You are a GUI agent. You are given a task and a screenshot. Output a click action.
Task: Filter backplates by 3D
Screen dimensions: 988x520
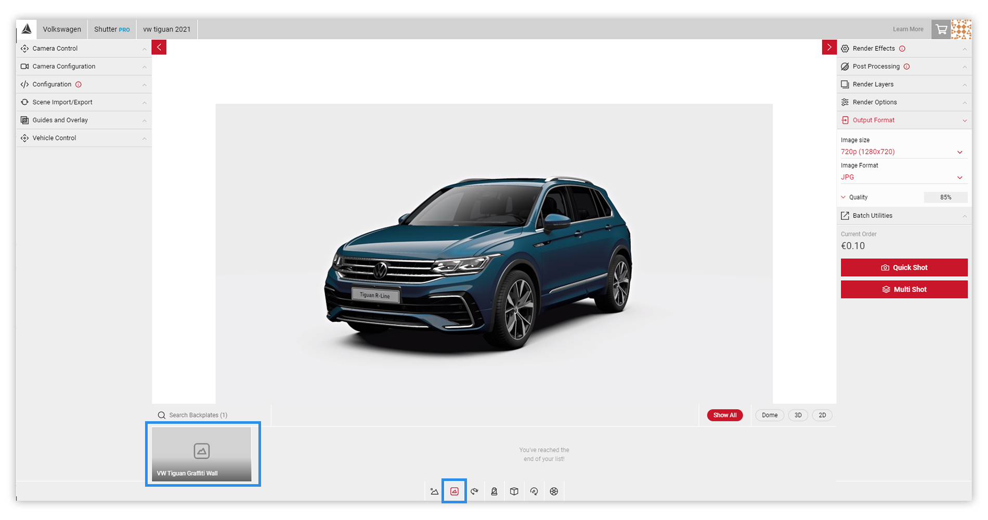798,415
